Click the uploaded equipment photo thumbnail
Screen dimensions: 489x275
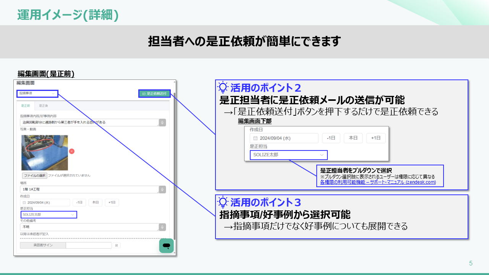[x=45, y=152]
